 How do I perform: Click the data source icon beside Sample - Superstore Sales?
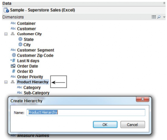[6, 10]
